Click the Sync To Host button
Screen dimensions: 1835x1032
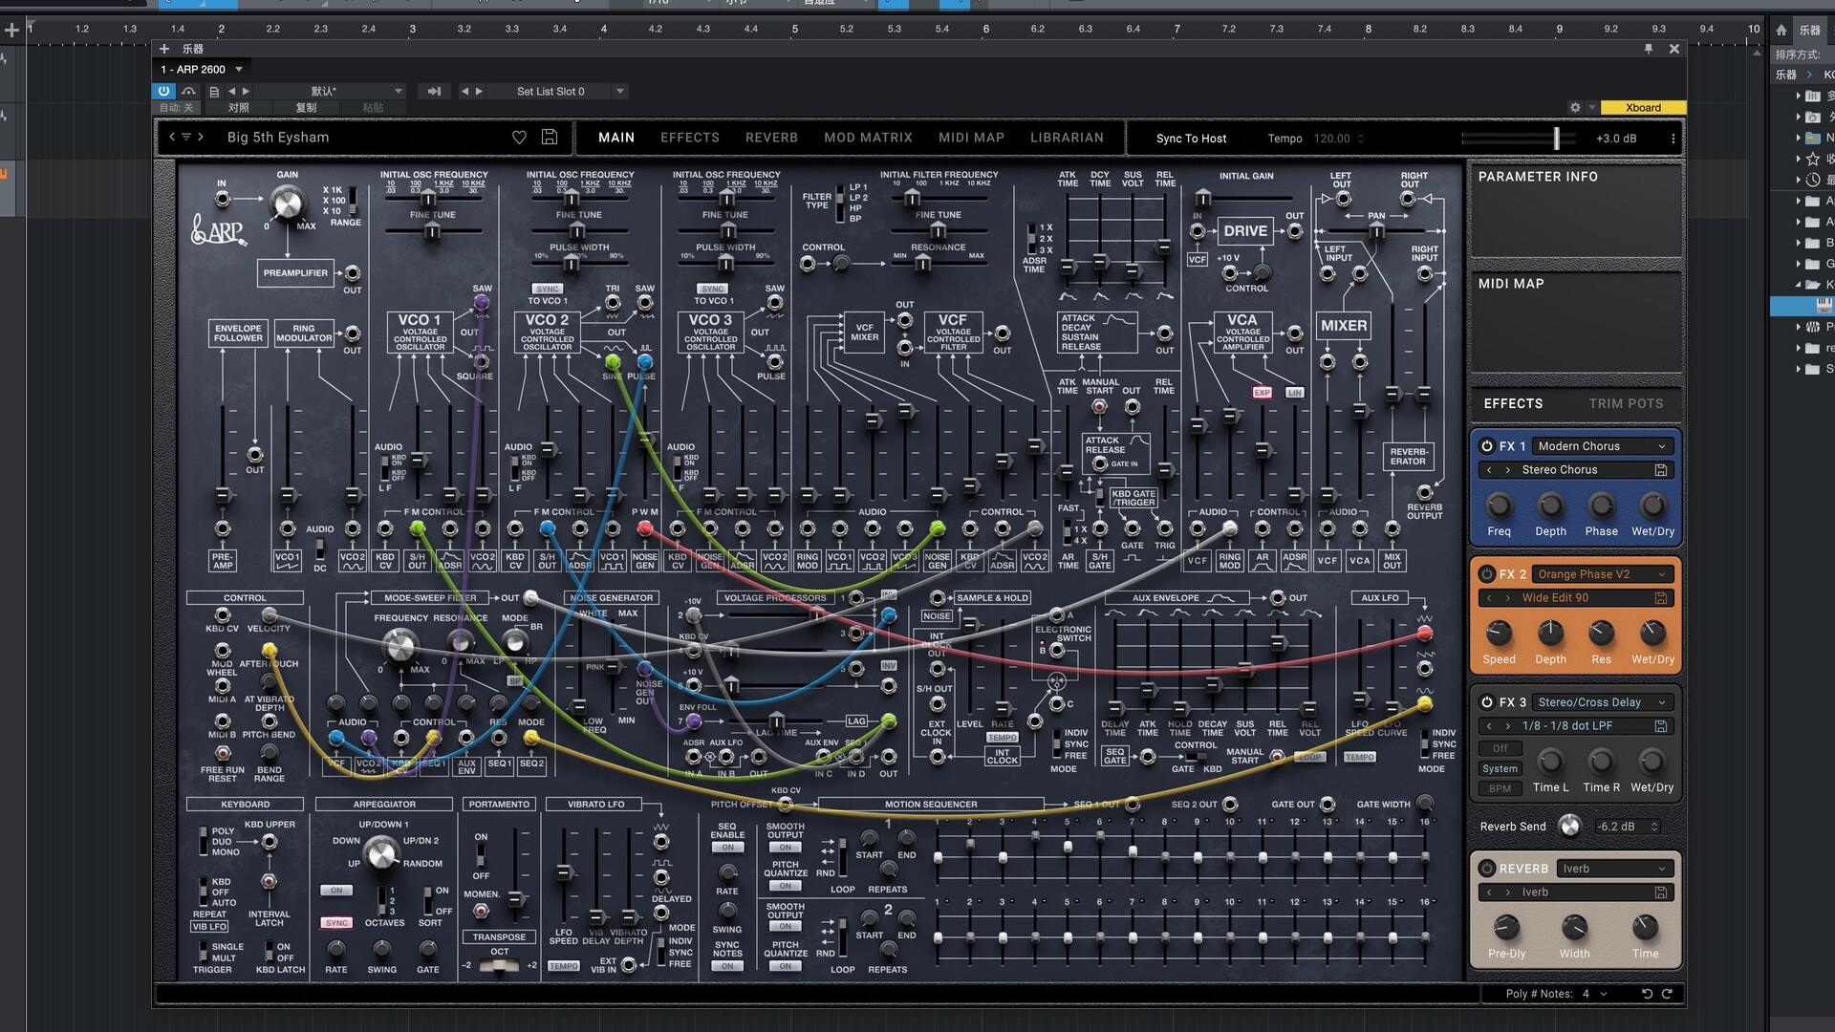pyautogui.click(x=1191, y=139)
